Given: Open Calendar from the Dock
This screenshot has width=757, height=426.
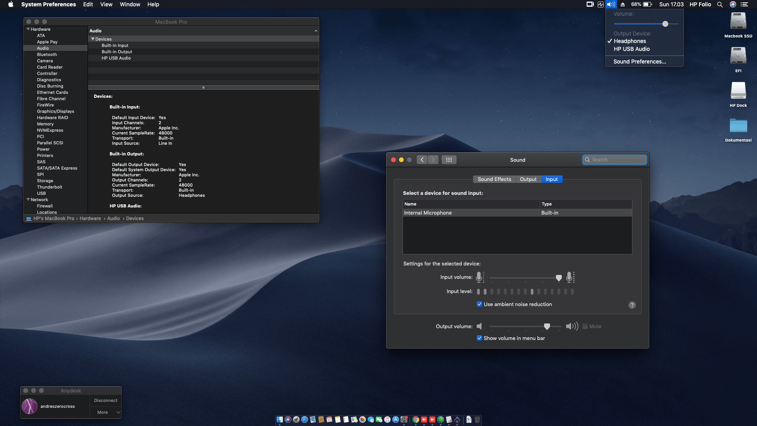Looking at the screenshot, I should click(x=329, y=420).
